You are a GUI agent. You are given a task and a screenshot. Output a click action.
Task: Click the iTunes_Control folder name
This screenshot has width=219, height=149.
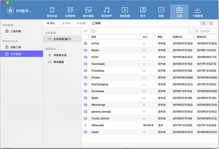click(100, 118)
